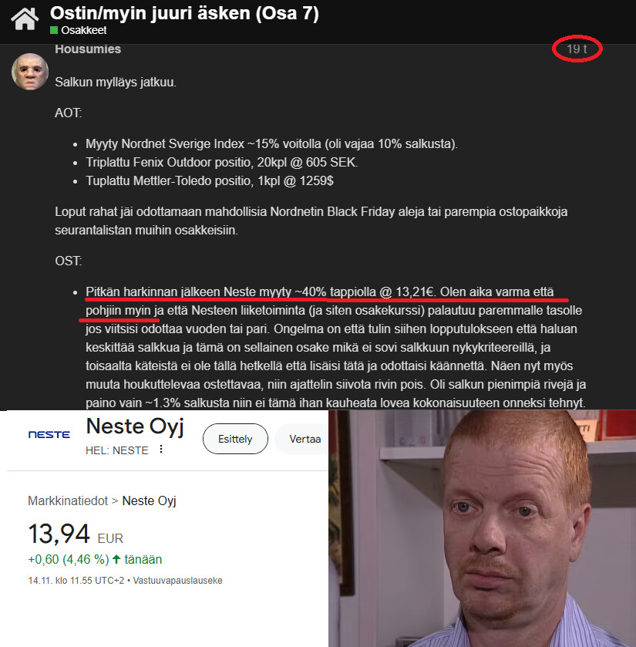Open the Osakkeet category link

coord(84,30)
